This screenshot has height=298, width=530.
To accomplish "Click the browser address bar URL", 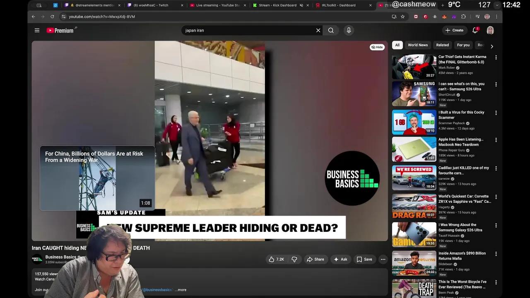I will click(x=102, y=17).
